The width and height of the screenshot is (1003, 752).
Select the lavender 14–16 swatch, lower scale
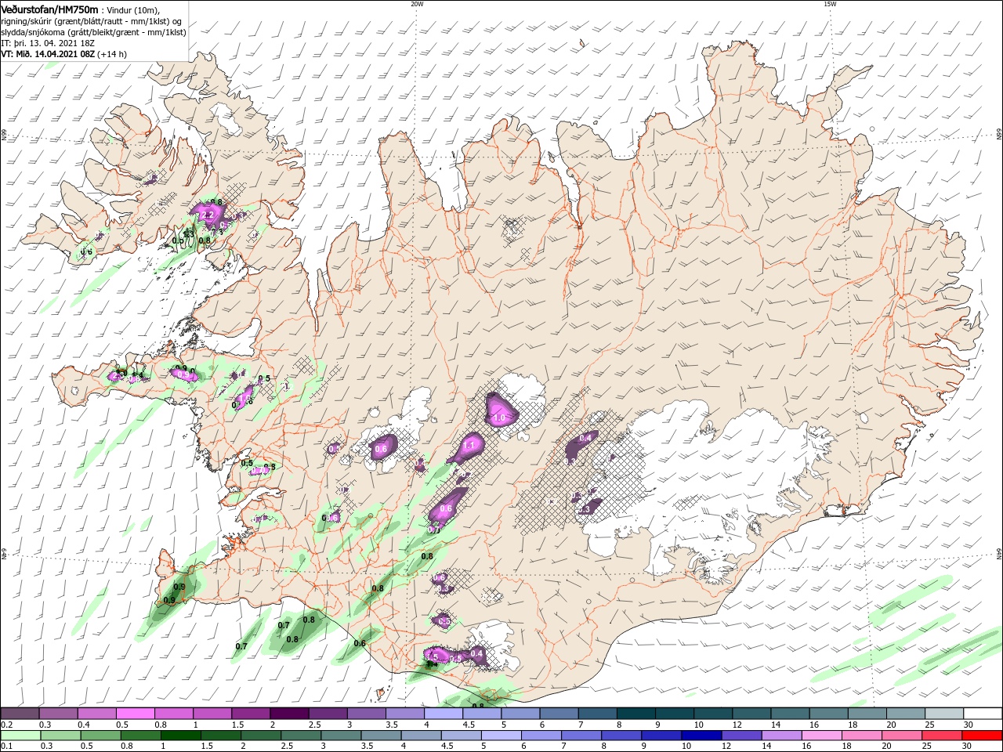(x=782, y=736)
